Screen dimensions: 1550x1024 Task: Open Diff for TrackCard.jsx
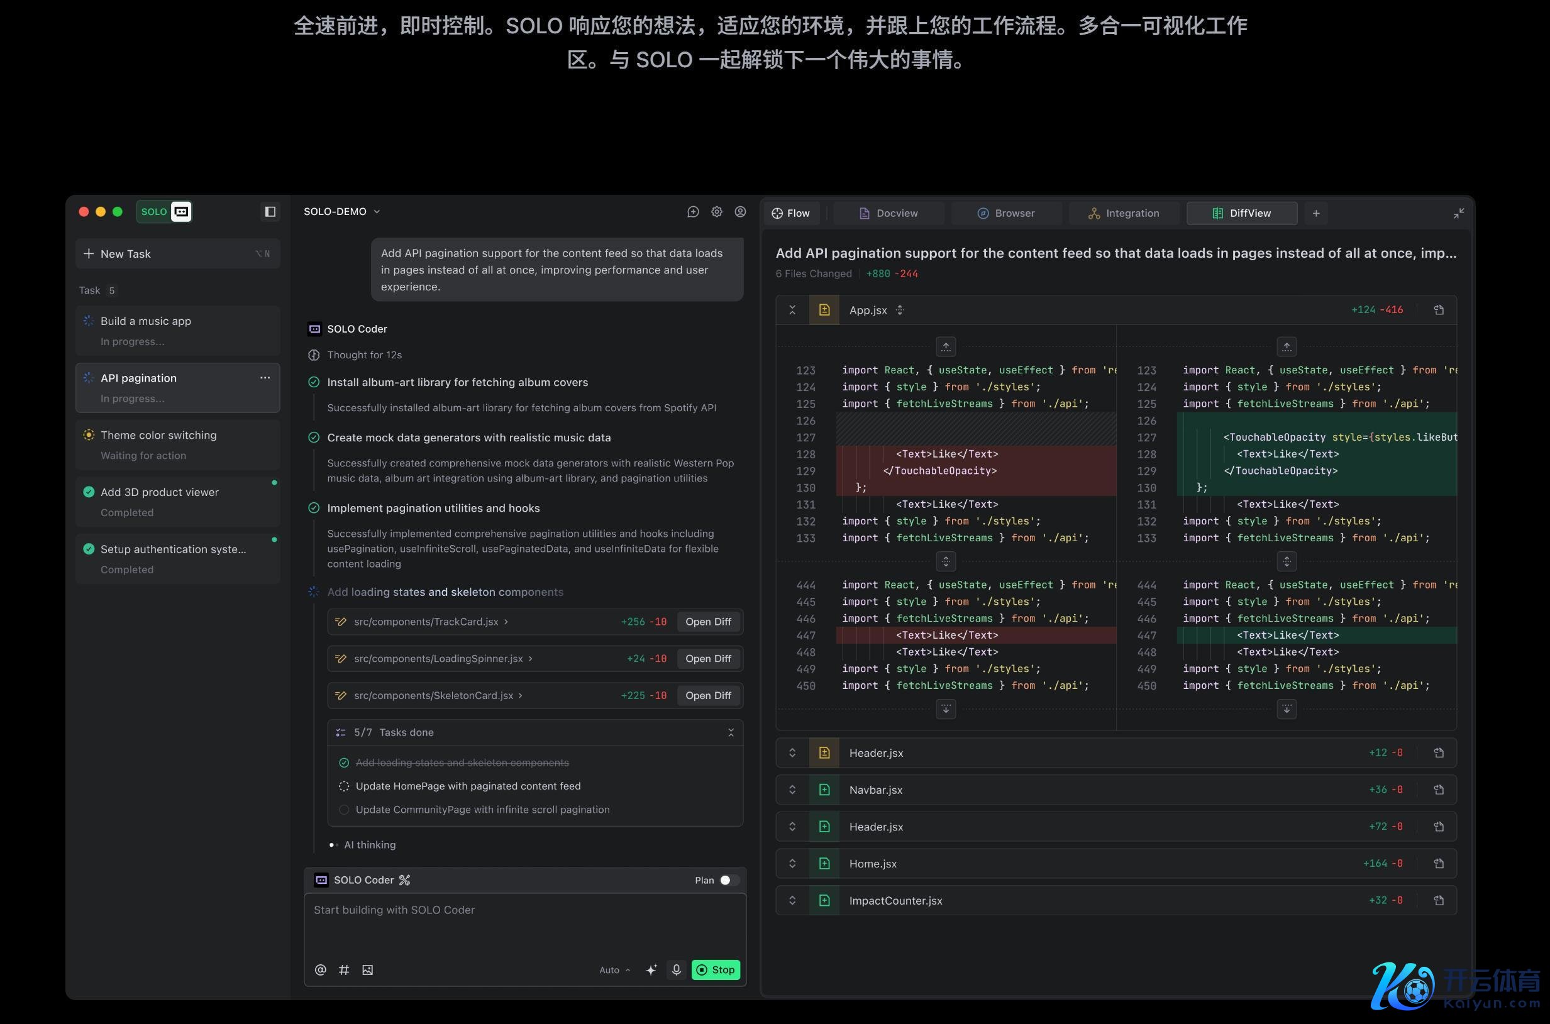[708, 622]
